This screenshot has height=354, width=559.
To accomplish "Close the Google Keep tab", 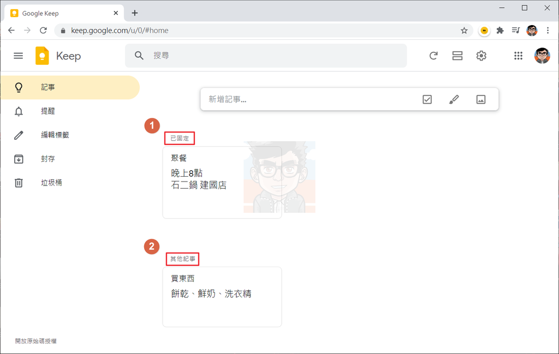I will 116,13.
